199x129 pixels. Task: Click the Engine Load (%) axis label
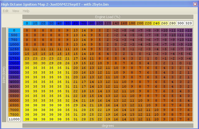tap(108, 17)
